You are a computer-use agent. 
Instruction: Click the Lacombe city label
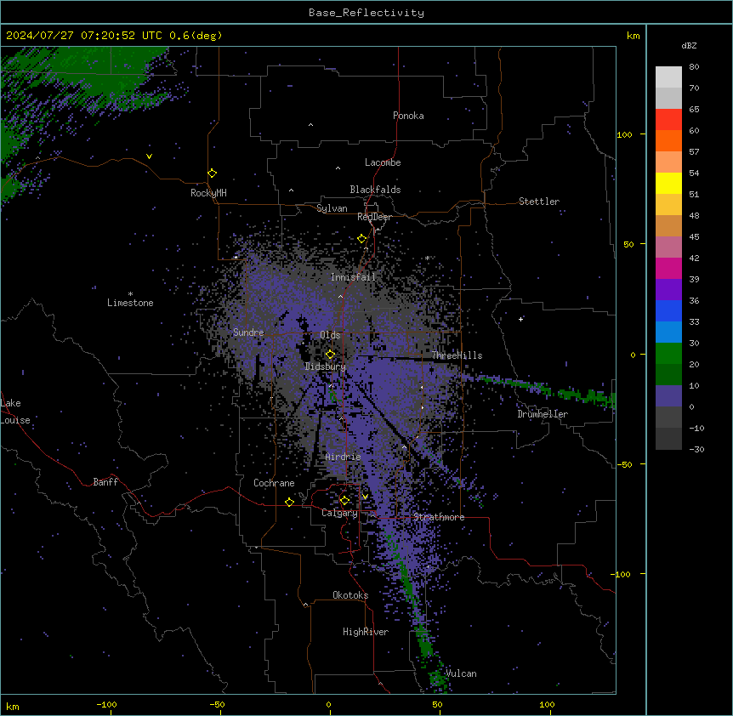coord(383,162)
